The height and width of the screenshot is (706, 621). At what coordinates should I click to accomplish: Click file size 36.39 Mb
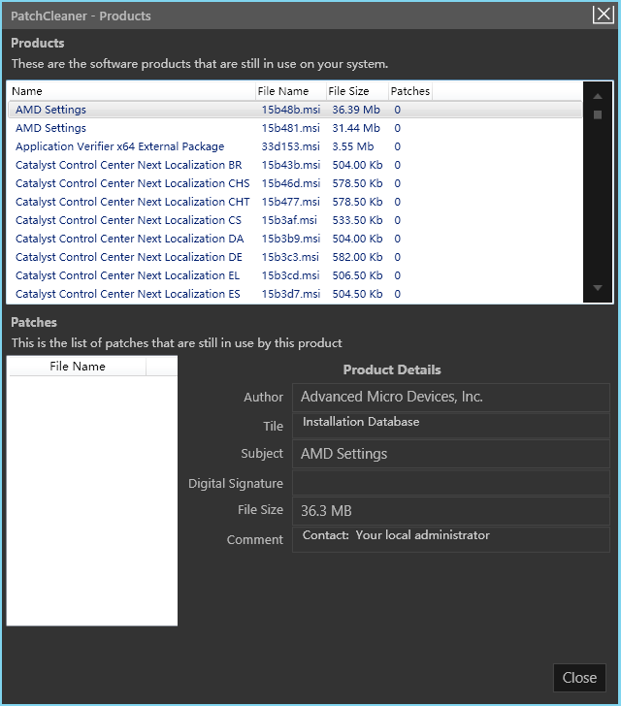point(356,110)
